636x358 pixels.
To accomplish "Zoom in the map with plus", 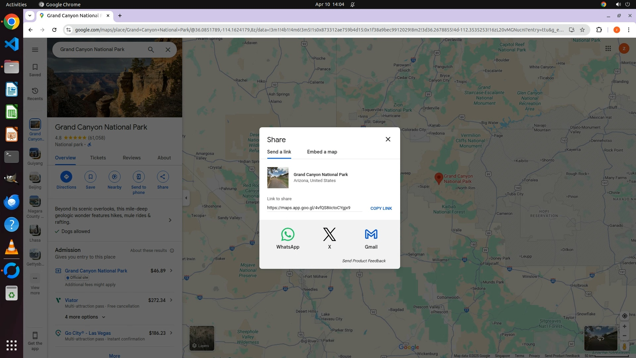I will click(624, 327).
